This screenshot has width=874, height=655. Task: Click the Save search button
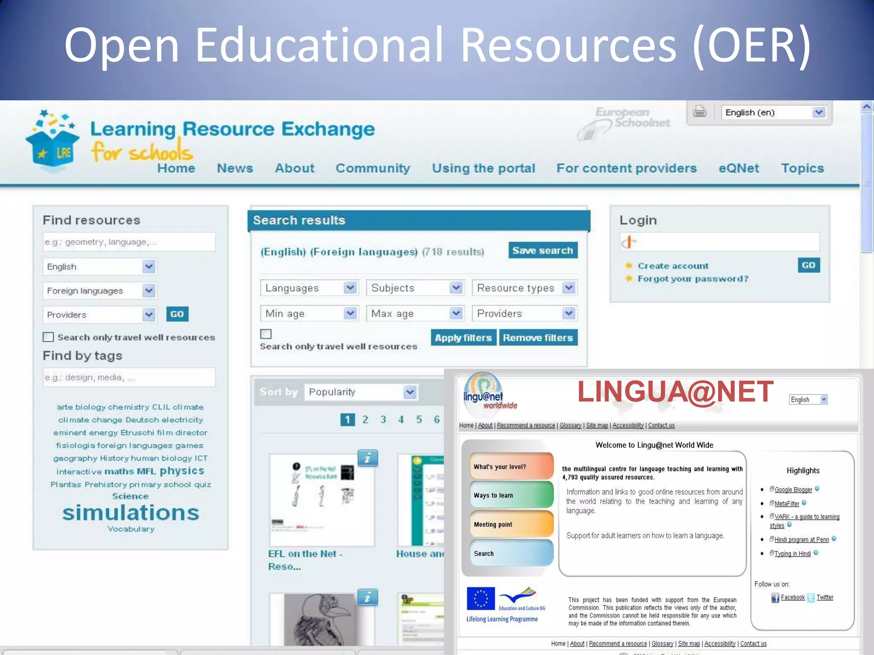(543, 250)
